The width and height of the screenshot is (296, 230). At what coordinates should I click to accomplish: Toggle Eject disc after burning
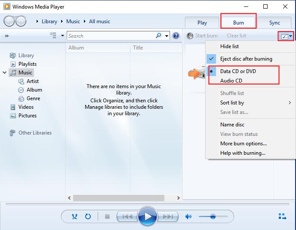pyautogui.click(x=246, y=59)
